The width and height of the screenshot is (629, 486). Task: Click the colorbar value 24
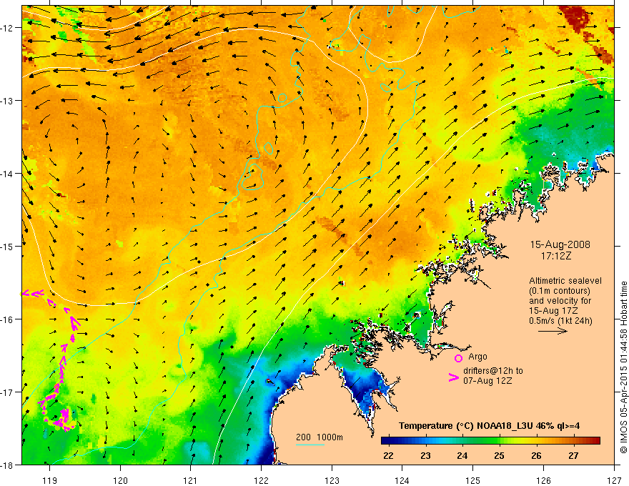pos(462,455)
